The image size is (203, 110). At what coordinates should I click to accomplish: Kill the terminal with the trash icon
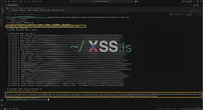[x=191, y=15]
